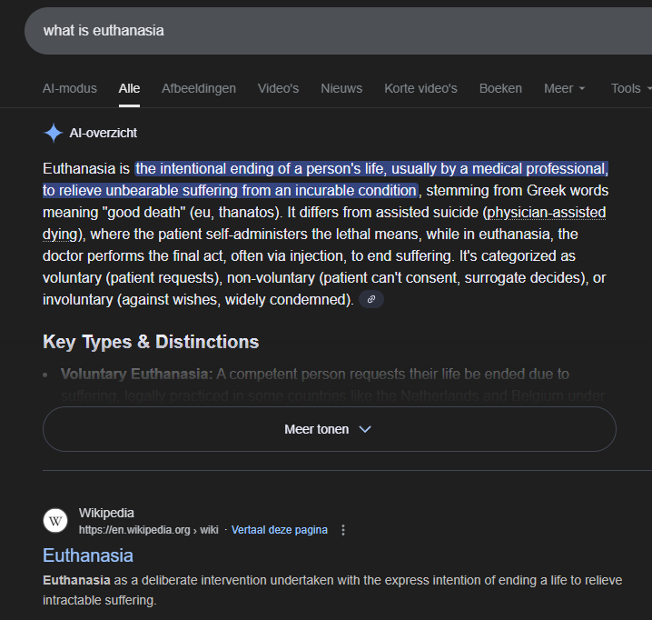Image resolution: width=652 pixels, height=620 pixels.
Task: Click the chevron in Meer tonen button
Action: pos(365,429)
